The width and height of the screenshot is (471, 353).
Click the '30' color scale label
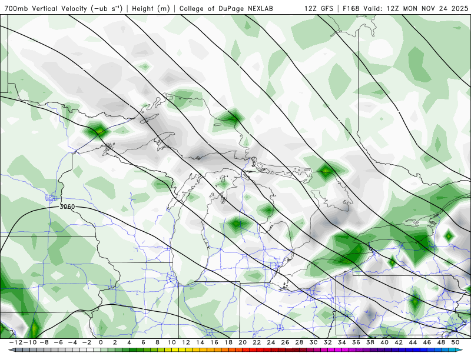coord(314,342)
